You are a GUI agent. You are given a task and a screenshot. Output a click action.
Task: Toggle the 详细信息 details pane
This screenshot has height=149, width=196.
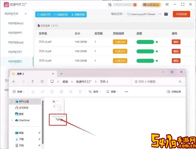pos(174,92)
